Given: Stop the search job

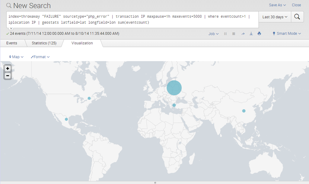Looking at the screenshot, I should (234, 34).
